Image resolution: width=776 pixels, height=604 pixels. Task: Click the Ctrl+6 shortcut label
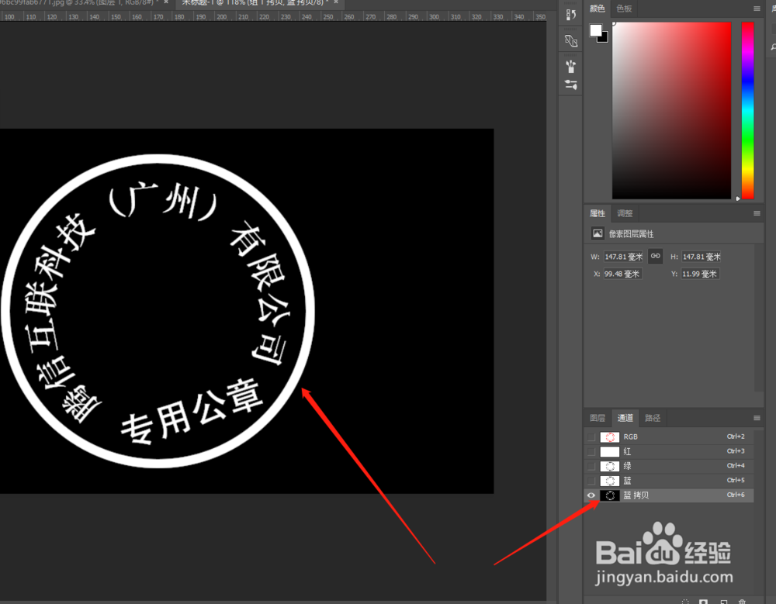[736, 495]
